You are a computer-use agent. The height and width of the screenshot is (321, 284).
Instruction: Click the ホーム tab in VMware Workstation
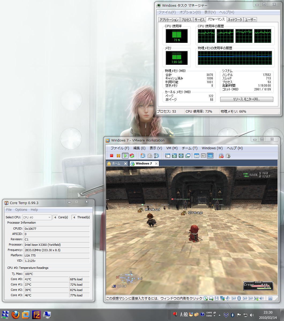[x=116, y=163]
